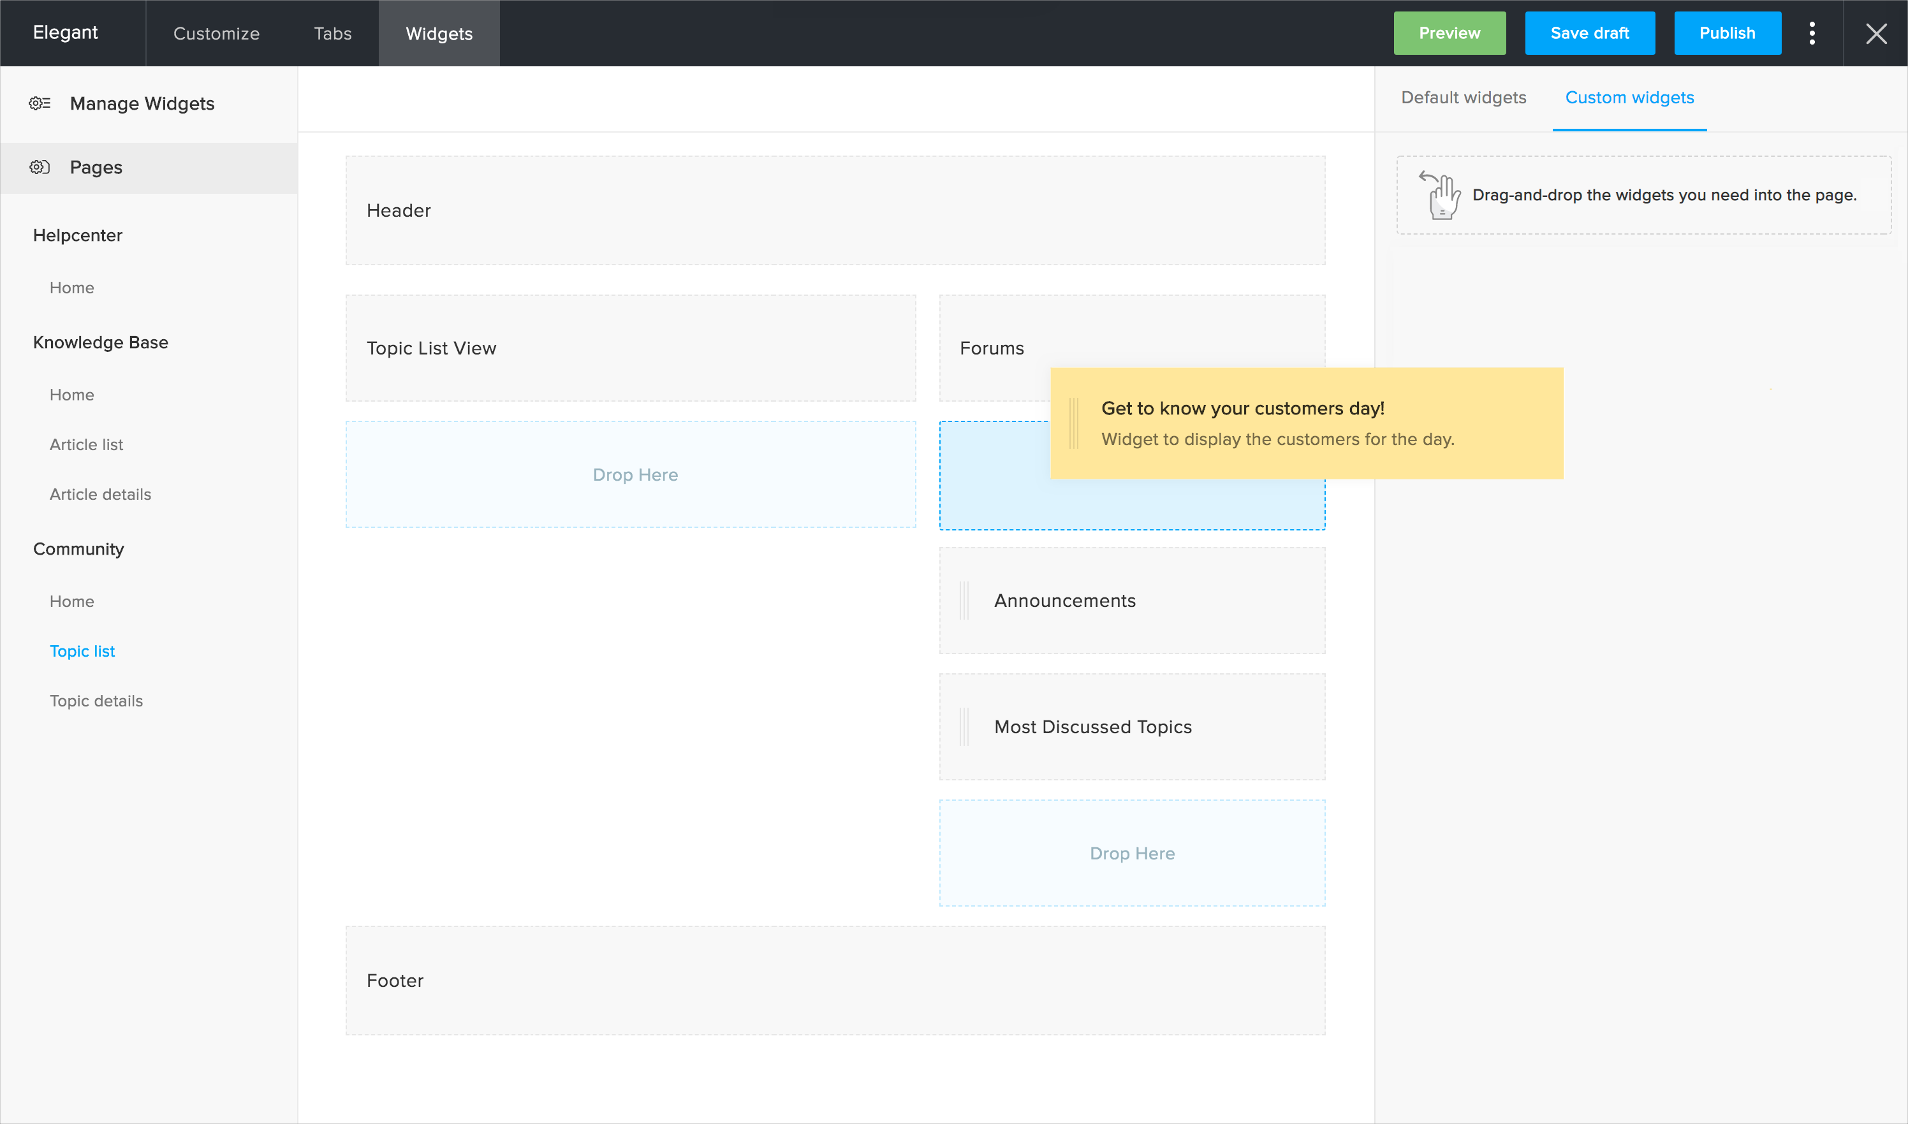Click the Helpcenter Home page link
The width and height of the screenshot is (1908, 1124).
pyautogui.click(x=72, y=288)
